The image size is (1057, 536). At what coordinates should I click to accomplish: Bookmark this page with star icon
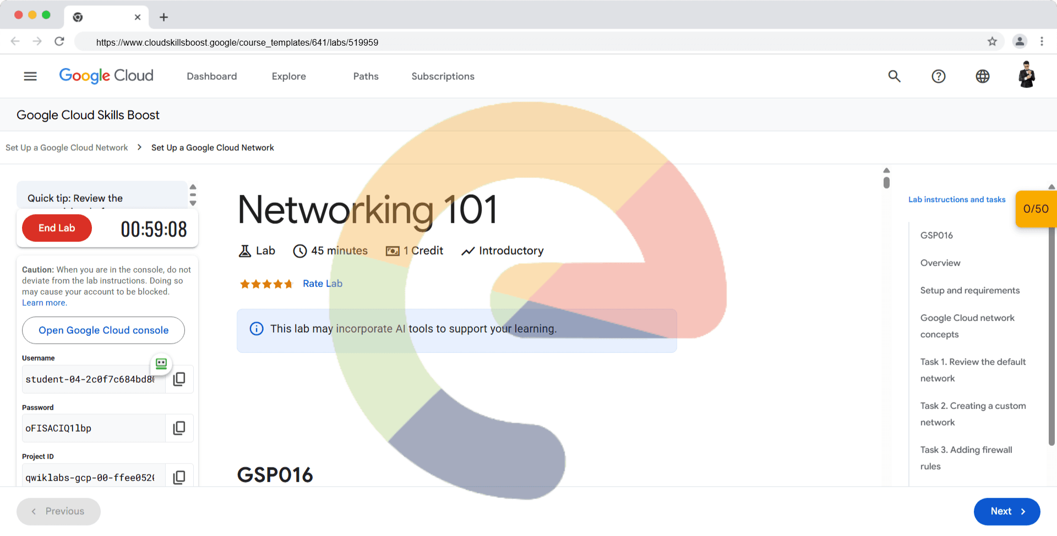[x=992, y=42]
